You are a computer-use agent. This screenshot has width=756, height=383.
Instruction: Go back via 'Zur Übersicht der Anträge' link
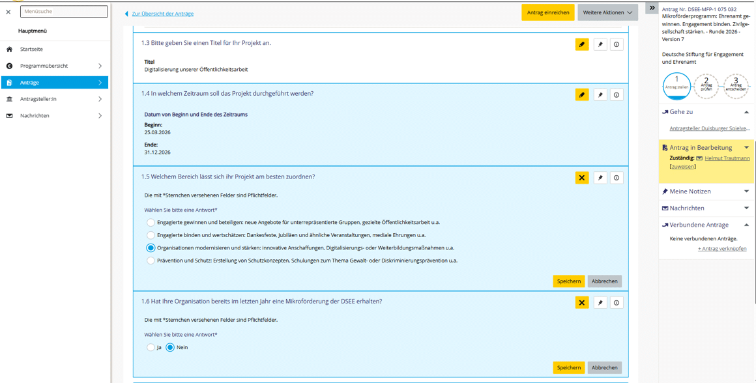click(x=162, y=14)
